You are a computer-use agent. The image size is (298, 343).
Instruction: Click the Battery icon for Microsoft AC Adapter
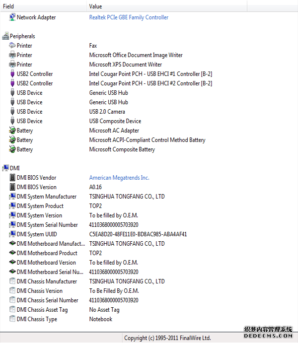point(12,131)
